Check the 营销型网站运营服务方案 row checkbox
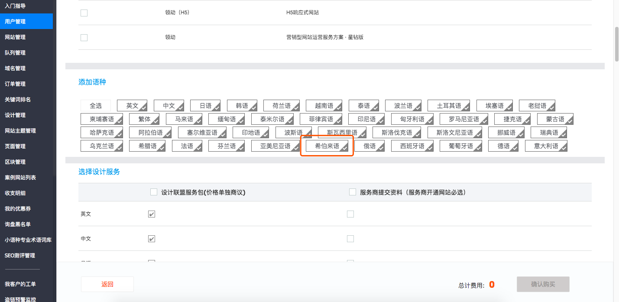Screen dimensions: 619x302 (x=84, y=38)
